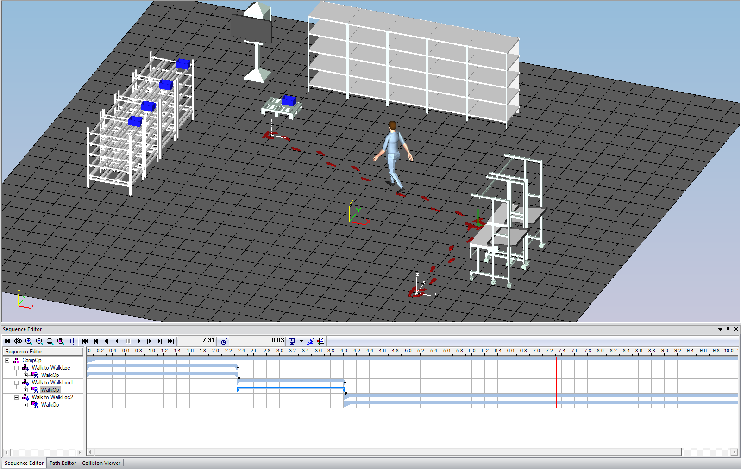Click the pin icon of Sequence Editor panel
Image resolution: width=741 pixels, height=469 pixels.
(728, 329)
